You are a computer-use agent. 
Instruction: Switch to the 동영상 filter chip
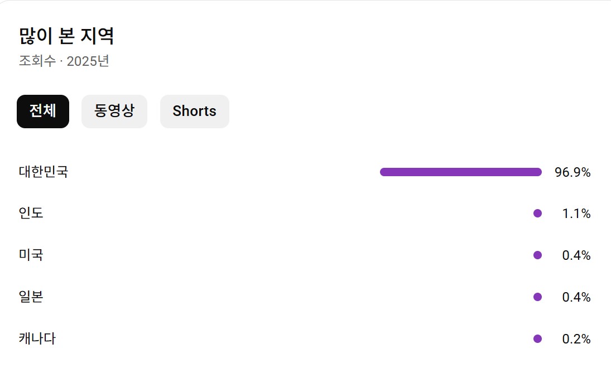(114, 112)
